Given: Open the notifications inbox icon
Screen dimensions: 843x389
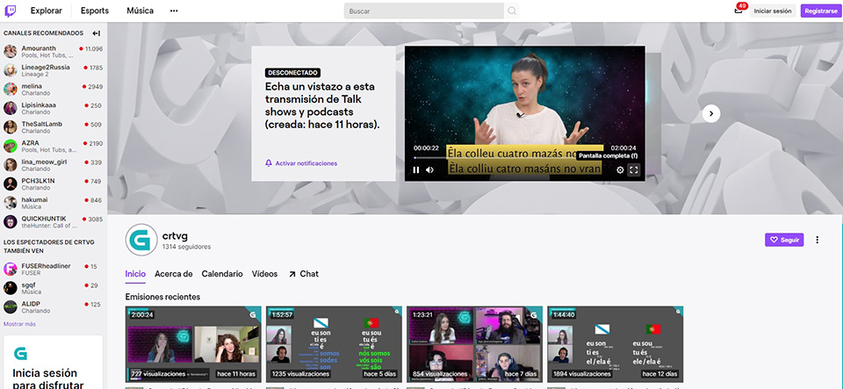Looking at the screenshot, I should coord(739,11).
